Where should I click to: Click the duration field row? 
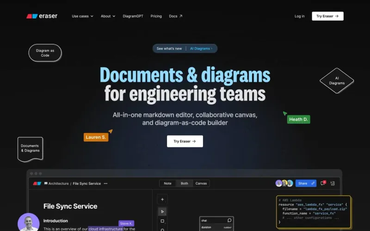pos(216,227)
